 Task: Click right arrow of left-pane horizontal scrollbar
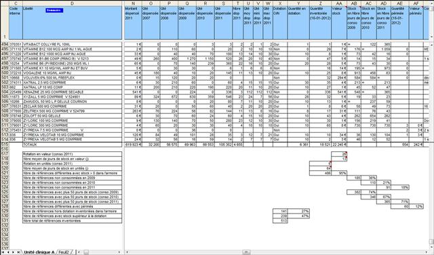(119, 252)
